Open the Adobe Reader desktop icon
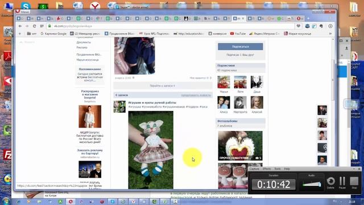364x205 pixels. point(7,56)
